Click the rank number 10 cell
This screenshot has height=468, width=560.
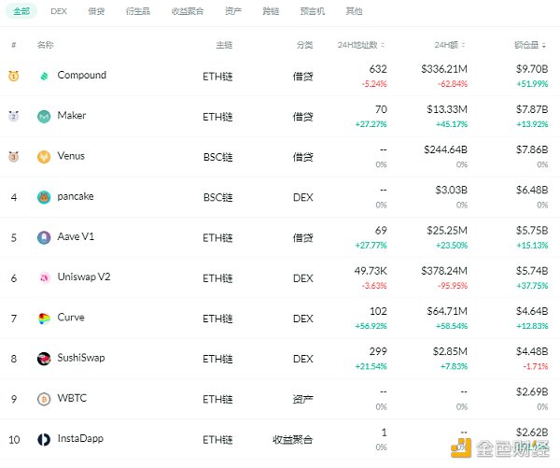14,440
